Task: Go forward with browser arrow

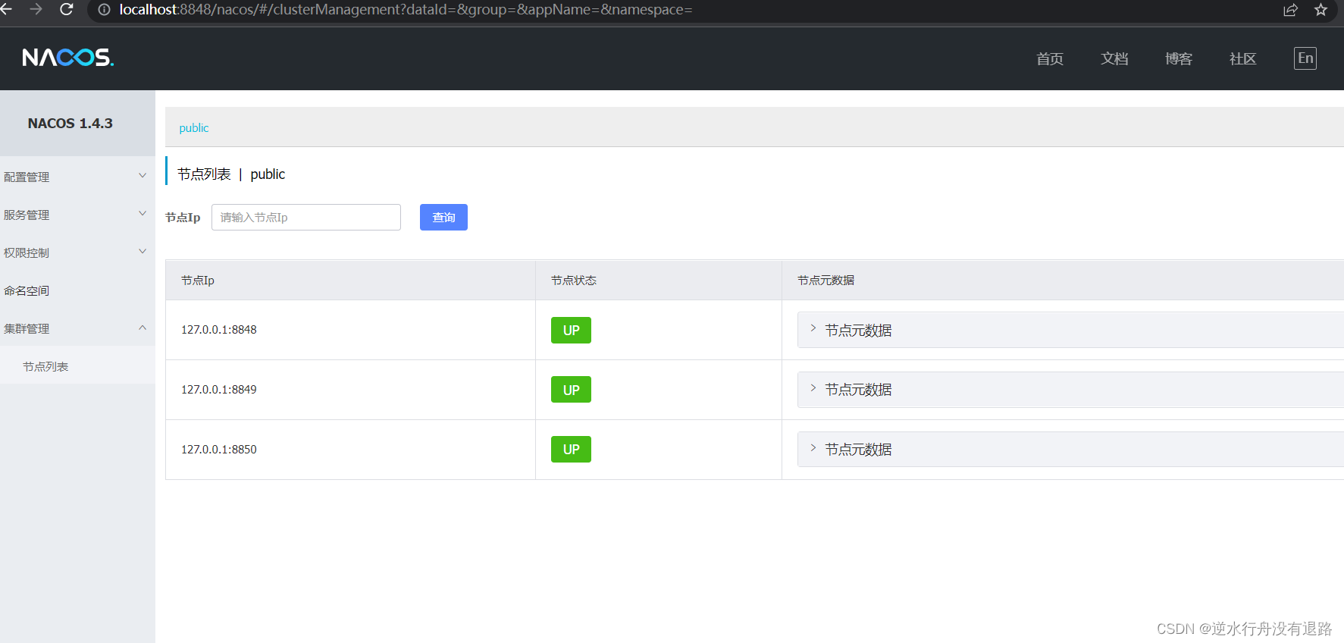Action: tap(36, 9)
